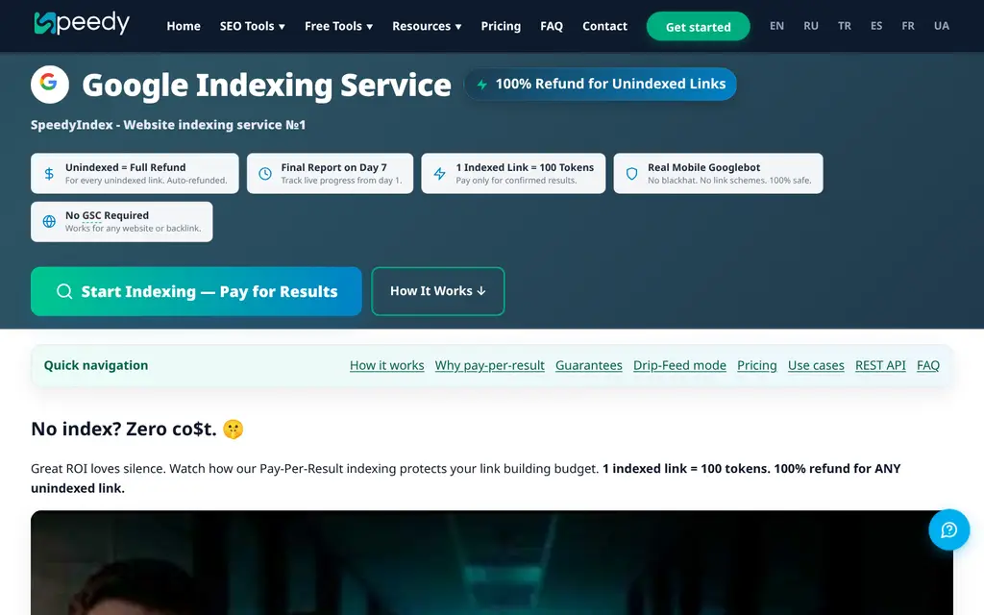Viewport: 984px width, 615px height.
Task: Go to Home in the navigation bar
Action: point(184,26)
